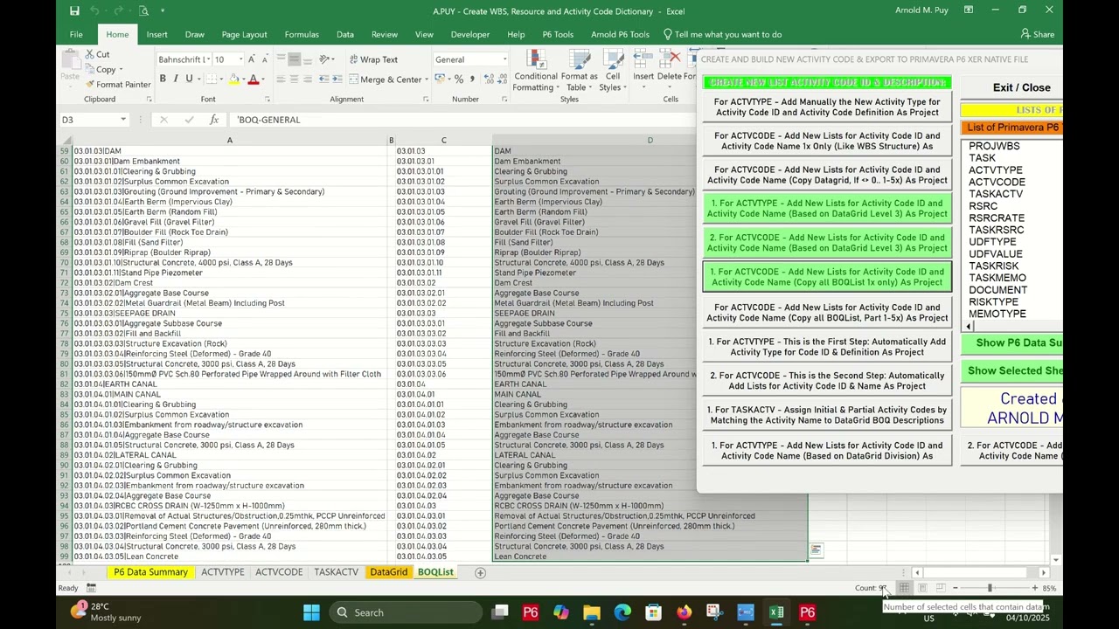Click 'Show P6 Data Su' button
The height and width of the screenshot is (629, 1119).
tap(1012, 343)
